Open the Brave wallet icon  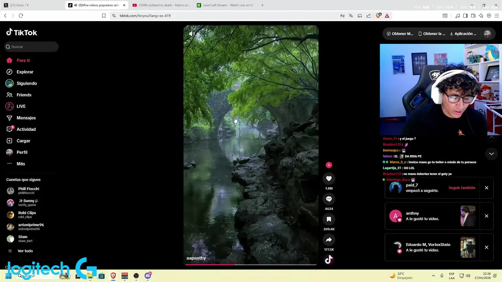(473, 16)
